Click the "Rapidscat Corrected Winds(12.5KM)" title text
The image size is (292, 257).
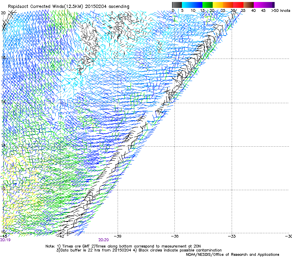coord(45,7)
